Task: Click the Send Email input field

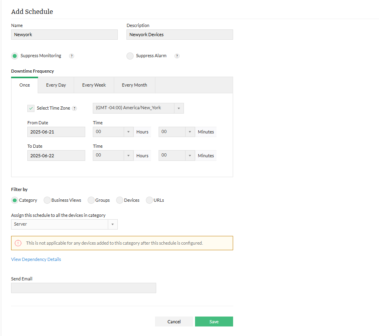Action: (x=84, y=288)
